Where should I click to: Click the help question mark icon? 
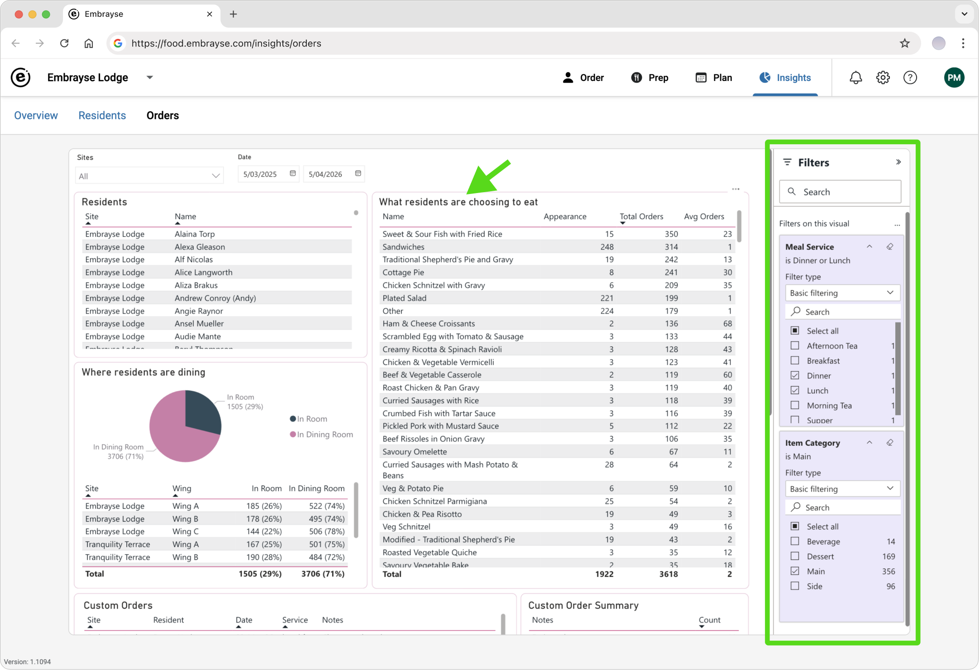point(910,78)
